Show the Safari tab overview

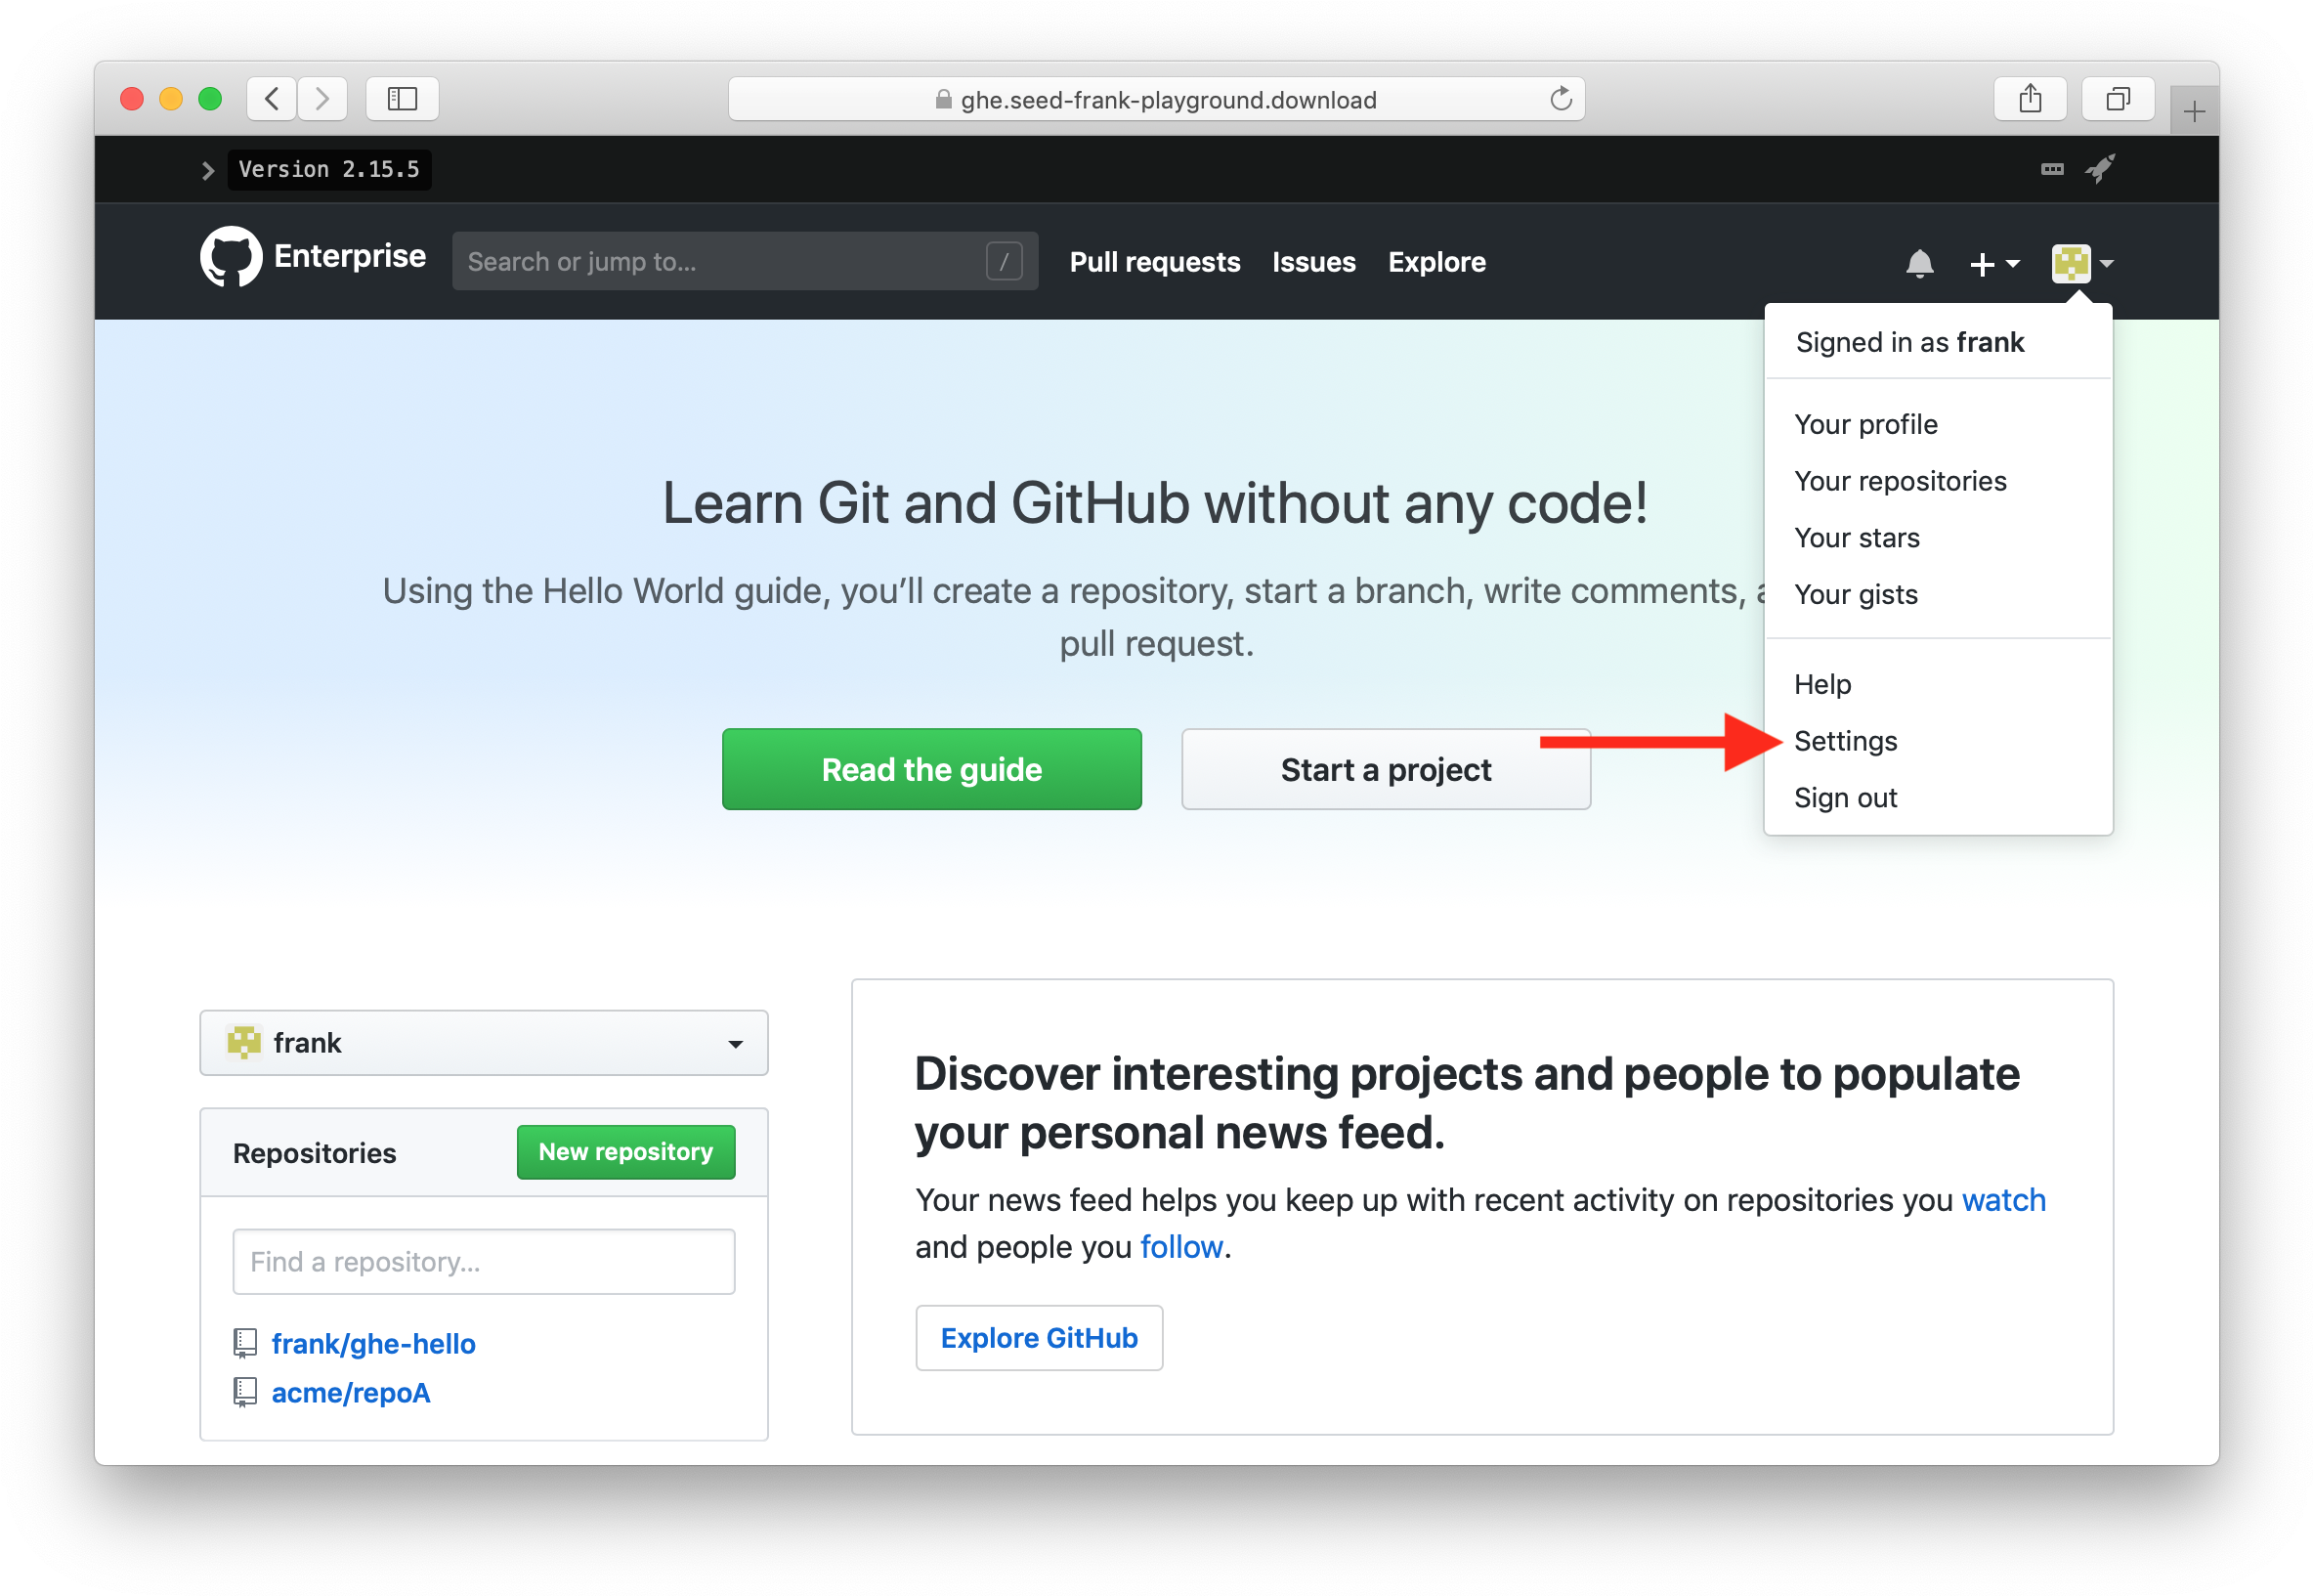(x=2118, y=99)
